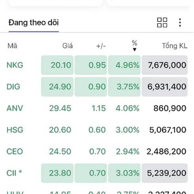194x194 pixels.
Task: Open HSG stock ticker
Action: click(x=15, y=130)
